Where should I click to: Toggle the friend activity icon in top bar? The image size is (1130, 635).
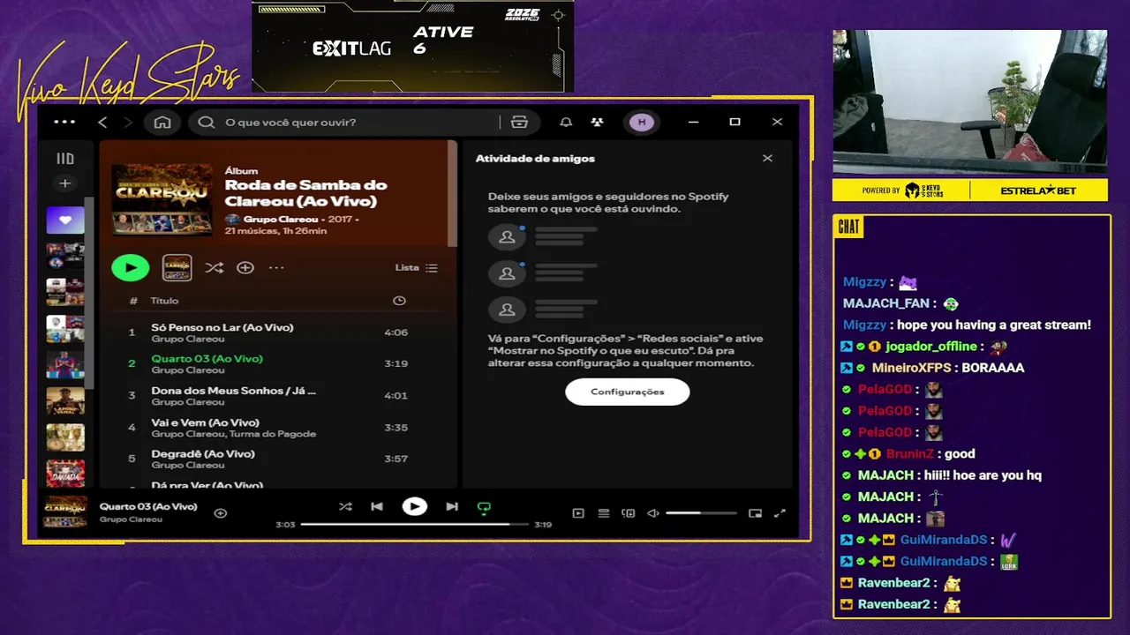tap(598, 122)
